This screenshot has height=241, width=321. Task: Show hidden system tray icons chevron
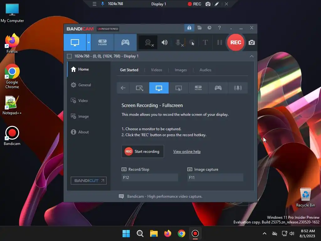pyautogui.click(x=265, y=233)
